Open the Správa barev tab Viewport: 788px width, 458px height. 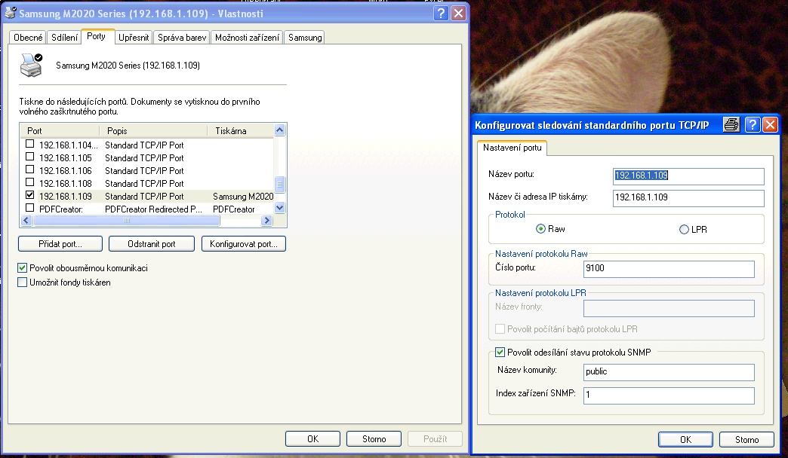click(x=181, y=37)
